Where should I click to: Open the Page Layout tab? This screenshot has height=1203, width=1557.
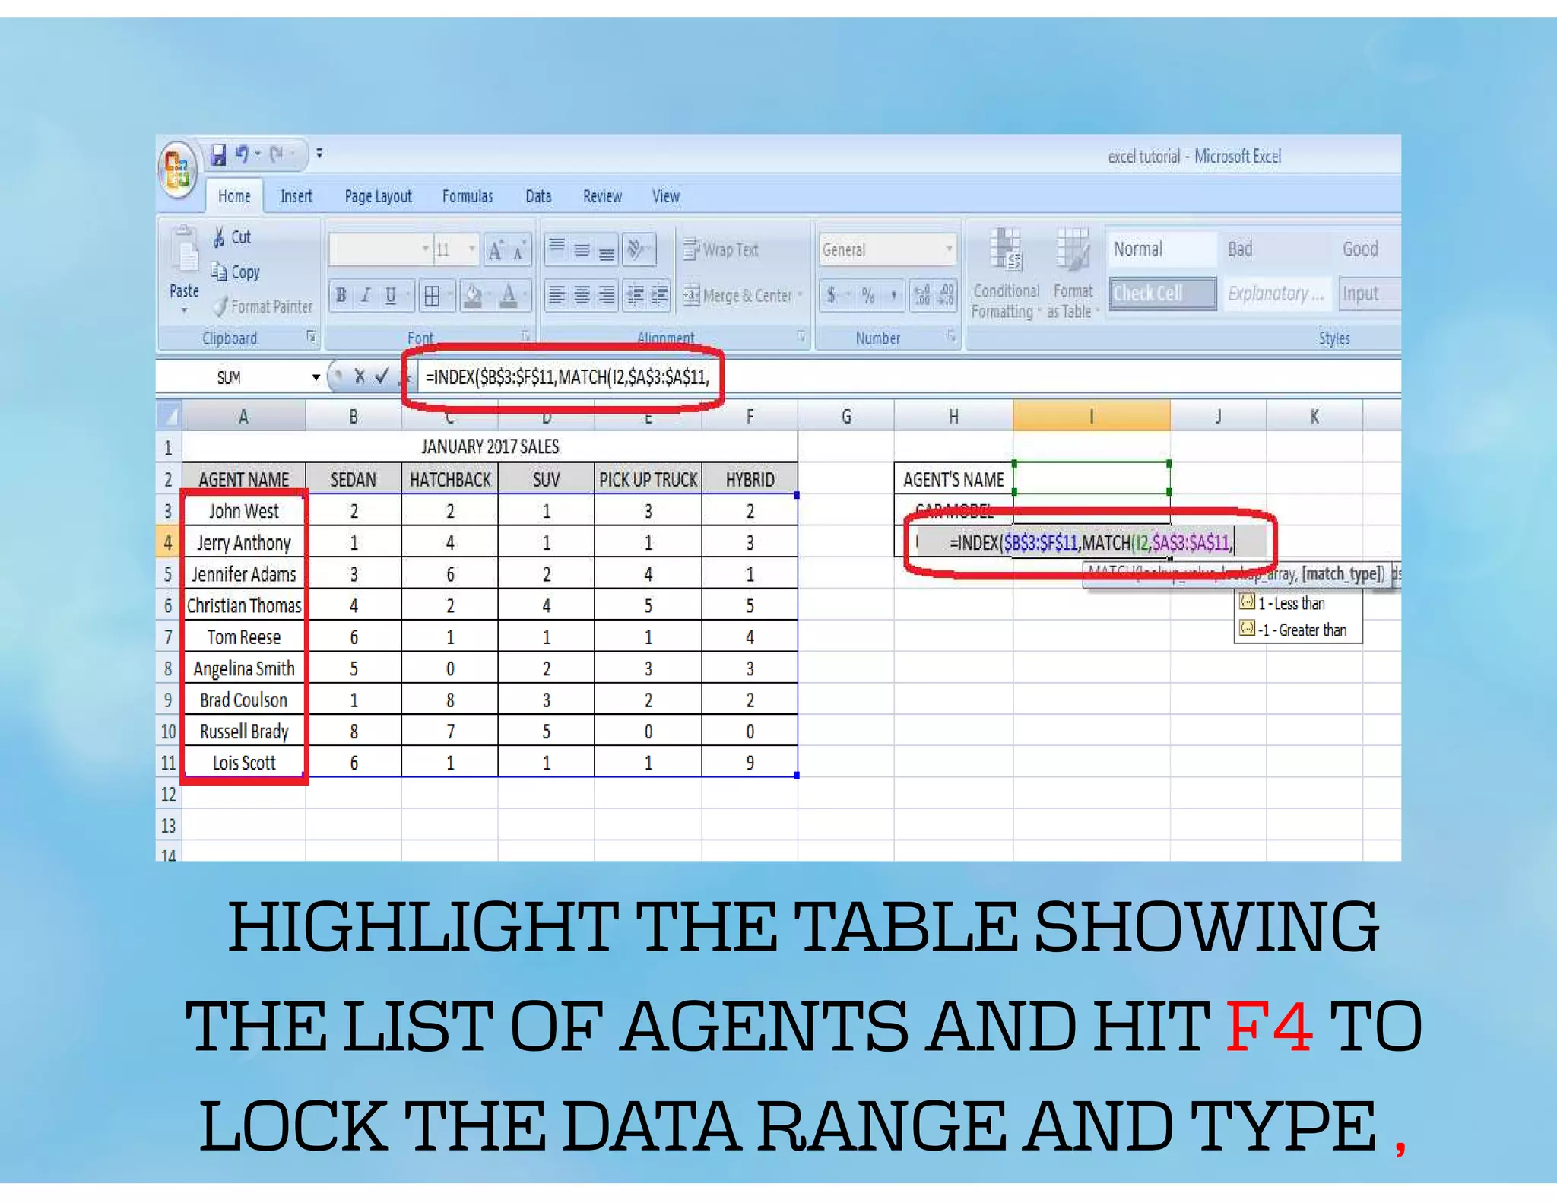378,197
